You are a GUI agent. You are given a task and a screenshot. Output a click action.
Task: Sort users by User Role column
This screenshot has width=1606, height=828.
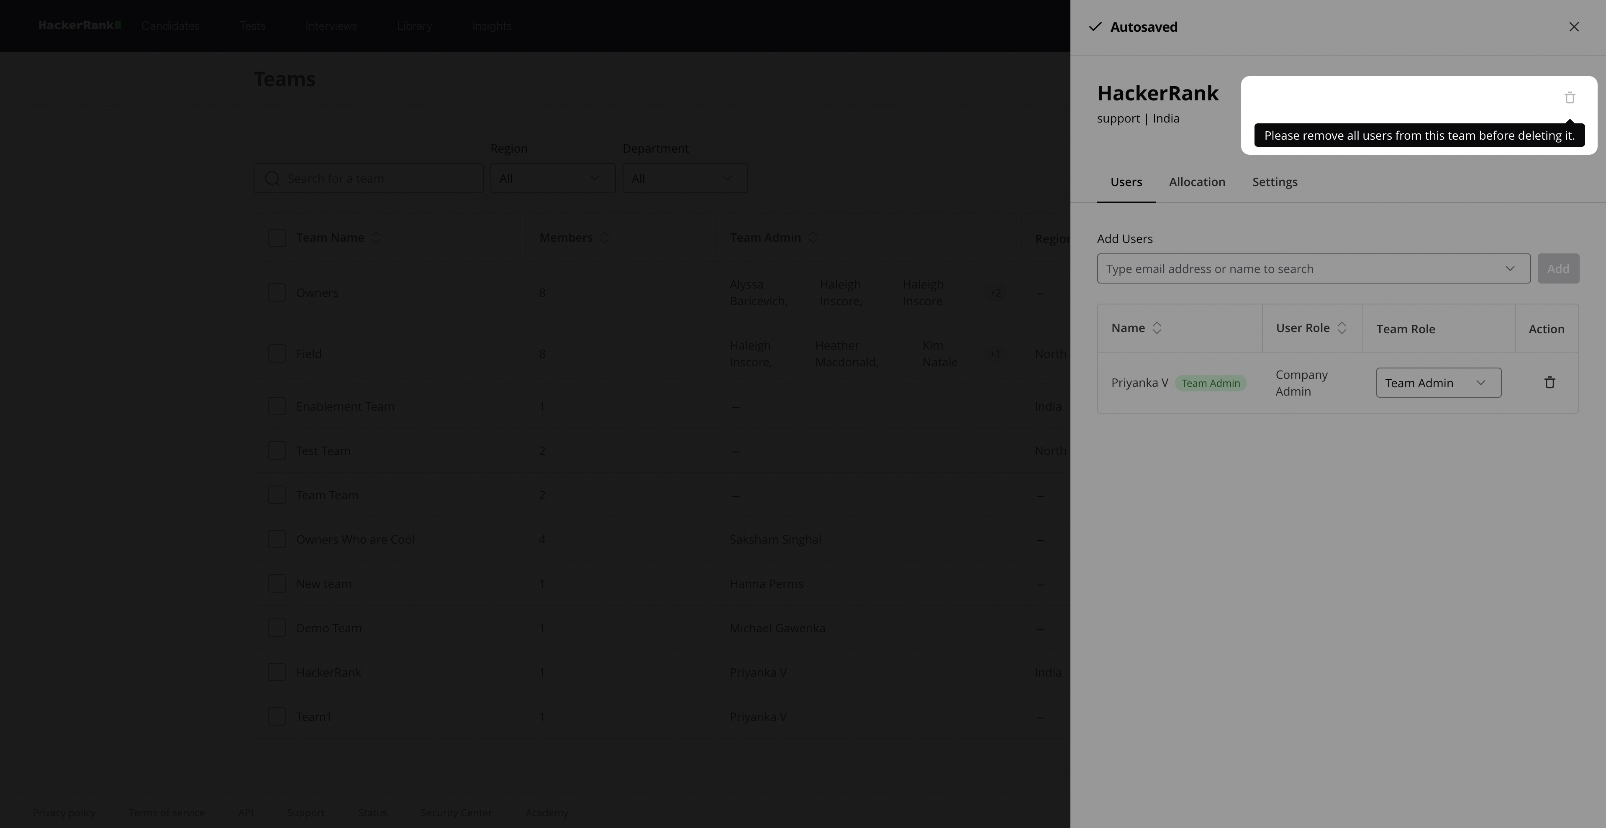[1342, 328]
